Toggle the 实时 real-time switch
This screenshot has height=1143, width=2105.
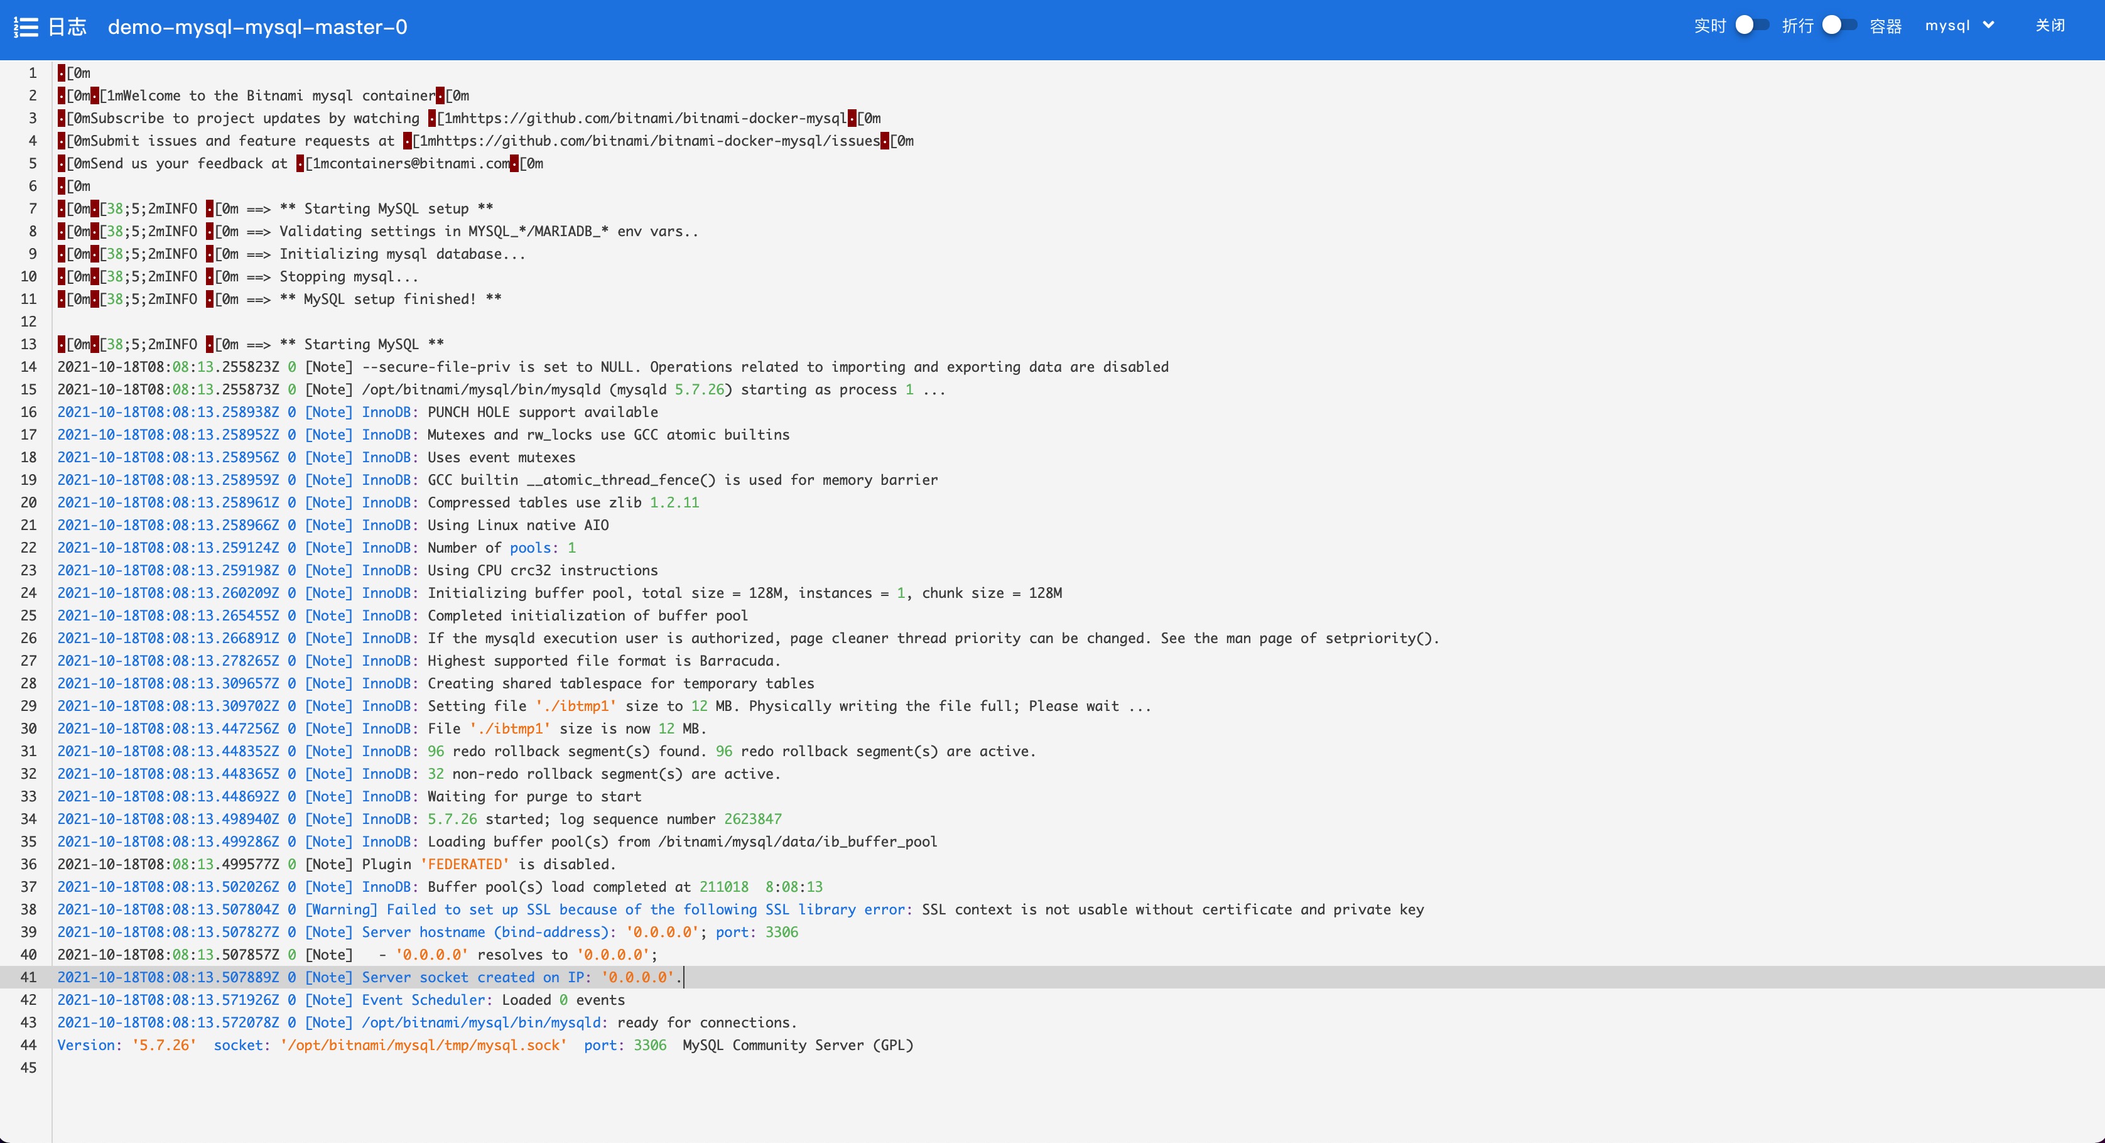click(x=1751, y=25)
